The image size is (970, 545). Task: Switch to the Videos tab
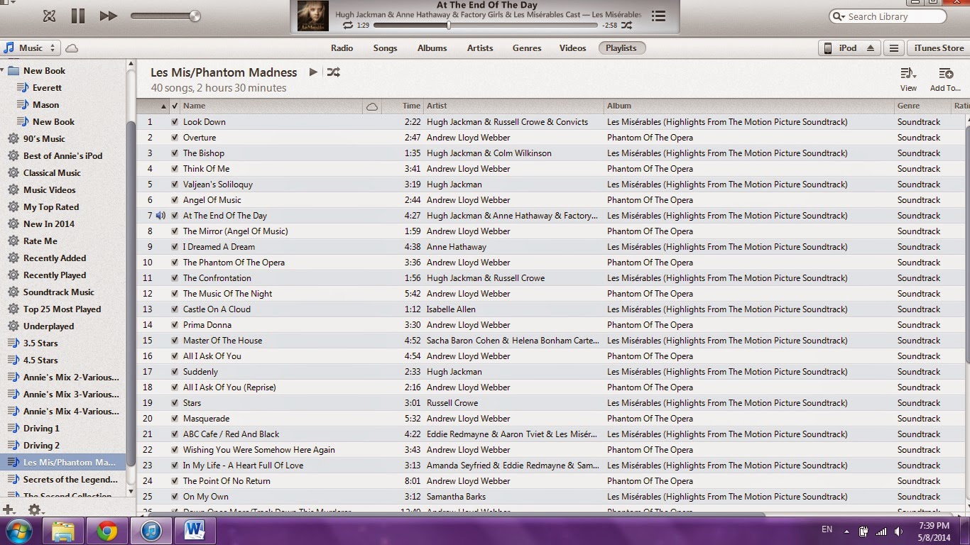point(572,48)
